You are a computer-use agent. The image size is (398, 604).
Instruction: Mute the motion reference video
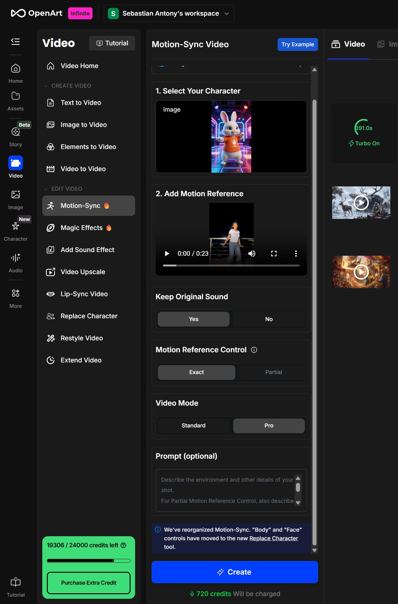click(252, 254)
